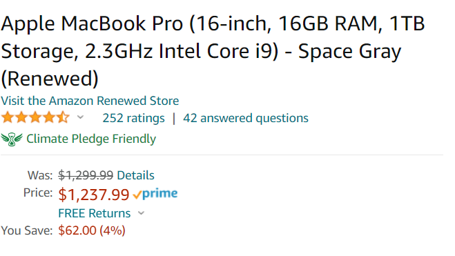Click the "You Save:" label

point(27,230)
